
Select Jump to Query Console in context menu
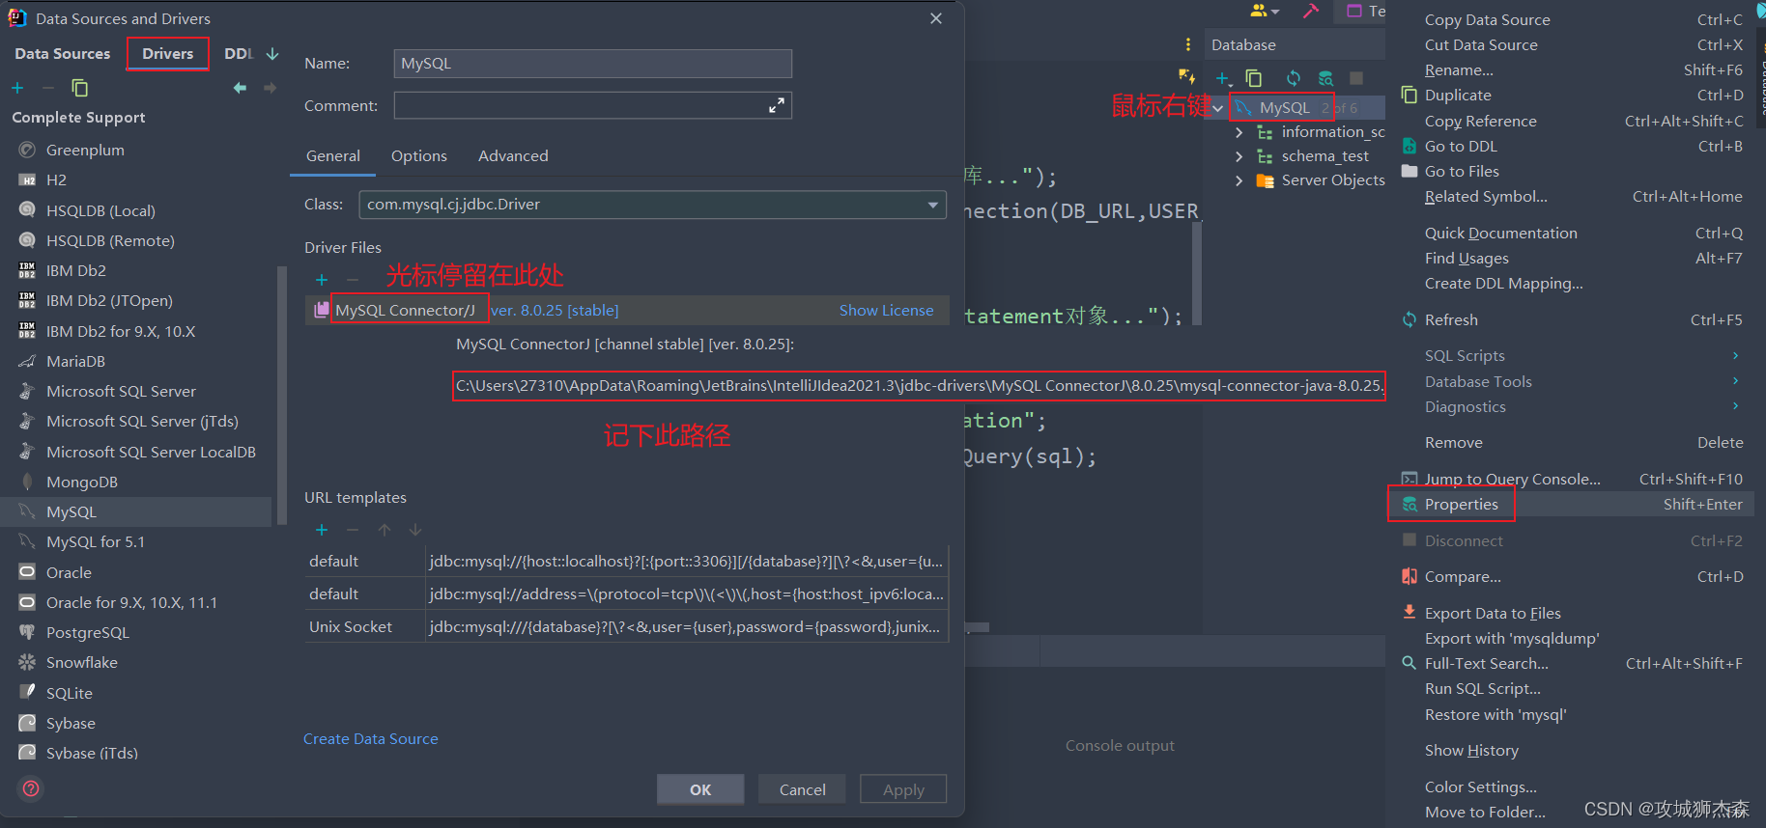[x=1570, y=479]
